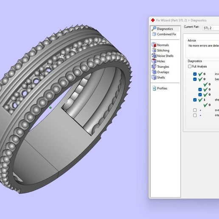
Task: Click the Profiles label in sidebar
Action: point(162,88)
